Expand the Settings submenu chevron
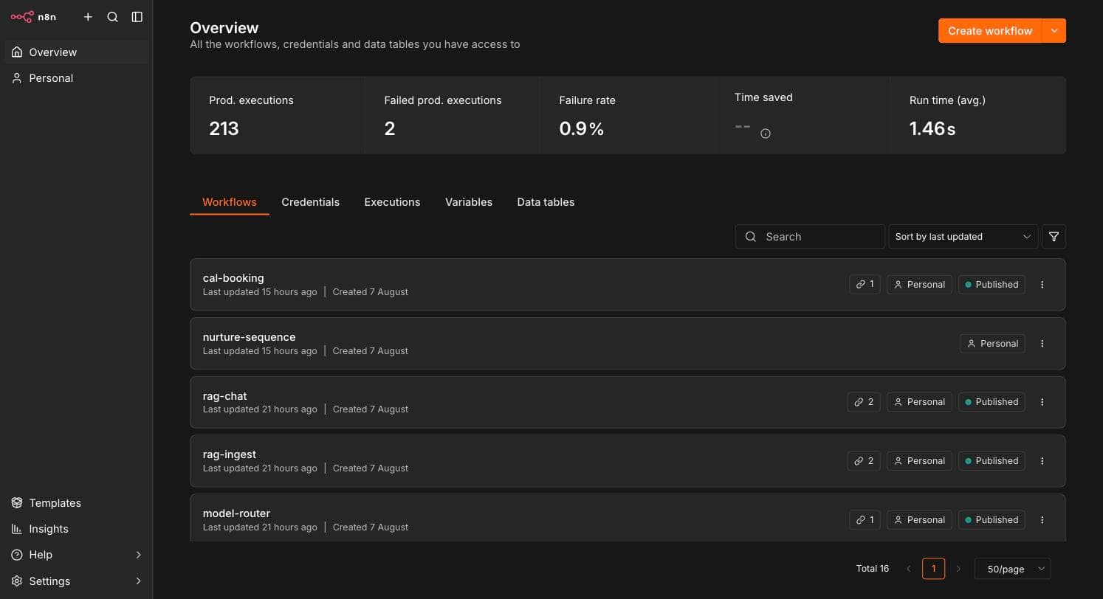 [x=138, y=581]
